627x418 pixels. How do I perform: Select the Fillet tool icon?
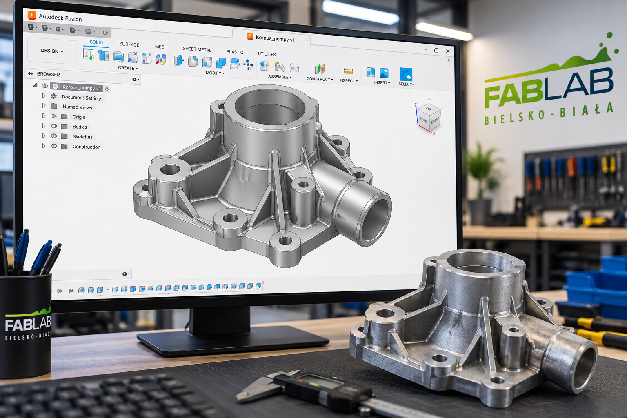pyautogui.click(x=193, y=61)
